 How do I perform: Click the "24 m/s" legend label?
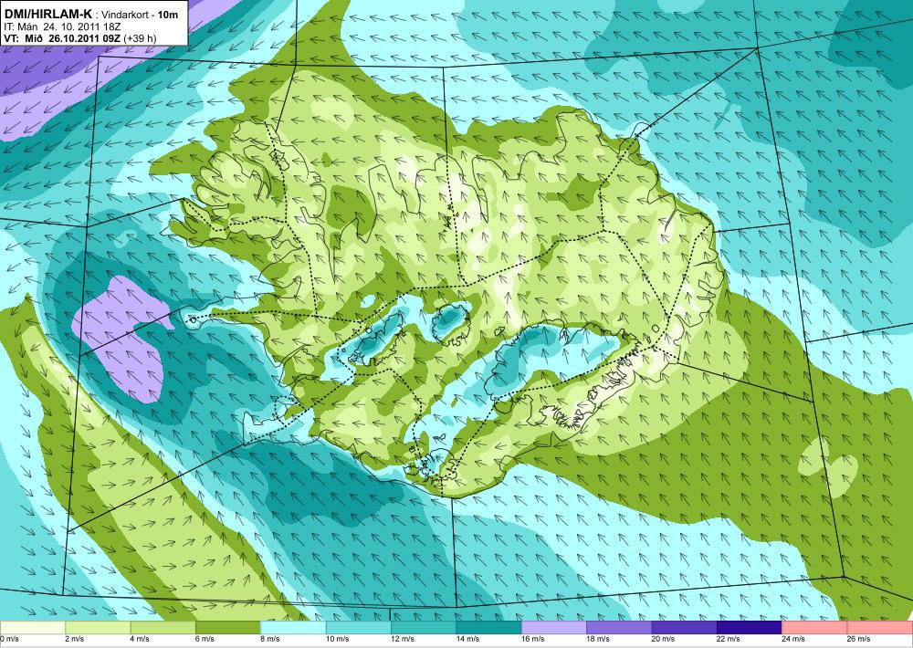tap(793, 639)
